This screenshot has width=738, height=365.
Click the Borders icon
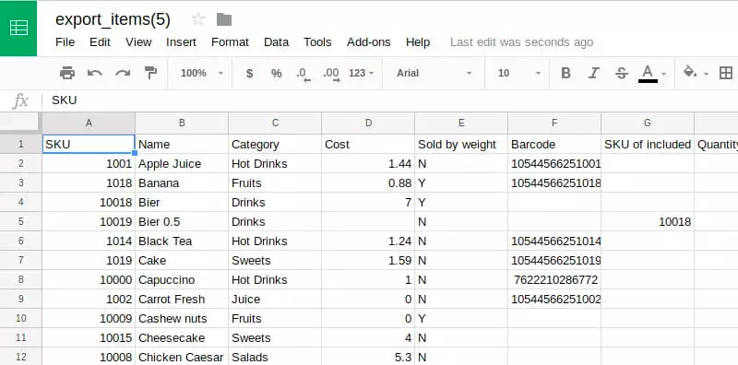tap(726, 73)
